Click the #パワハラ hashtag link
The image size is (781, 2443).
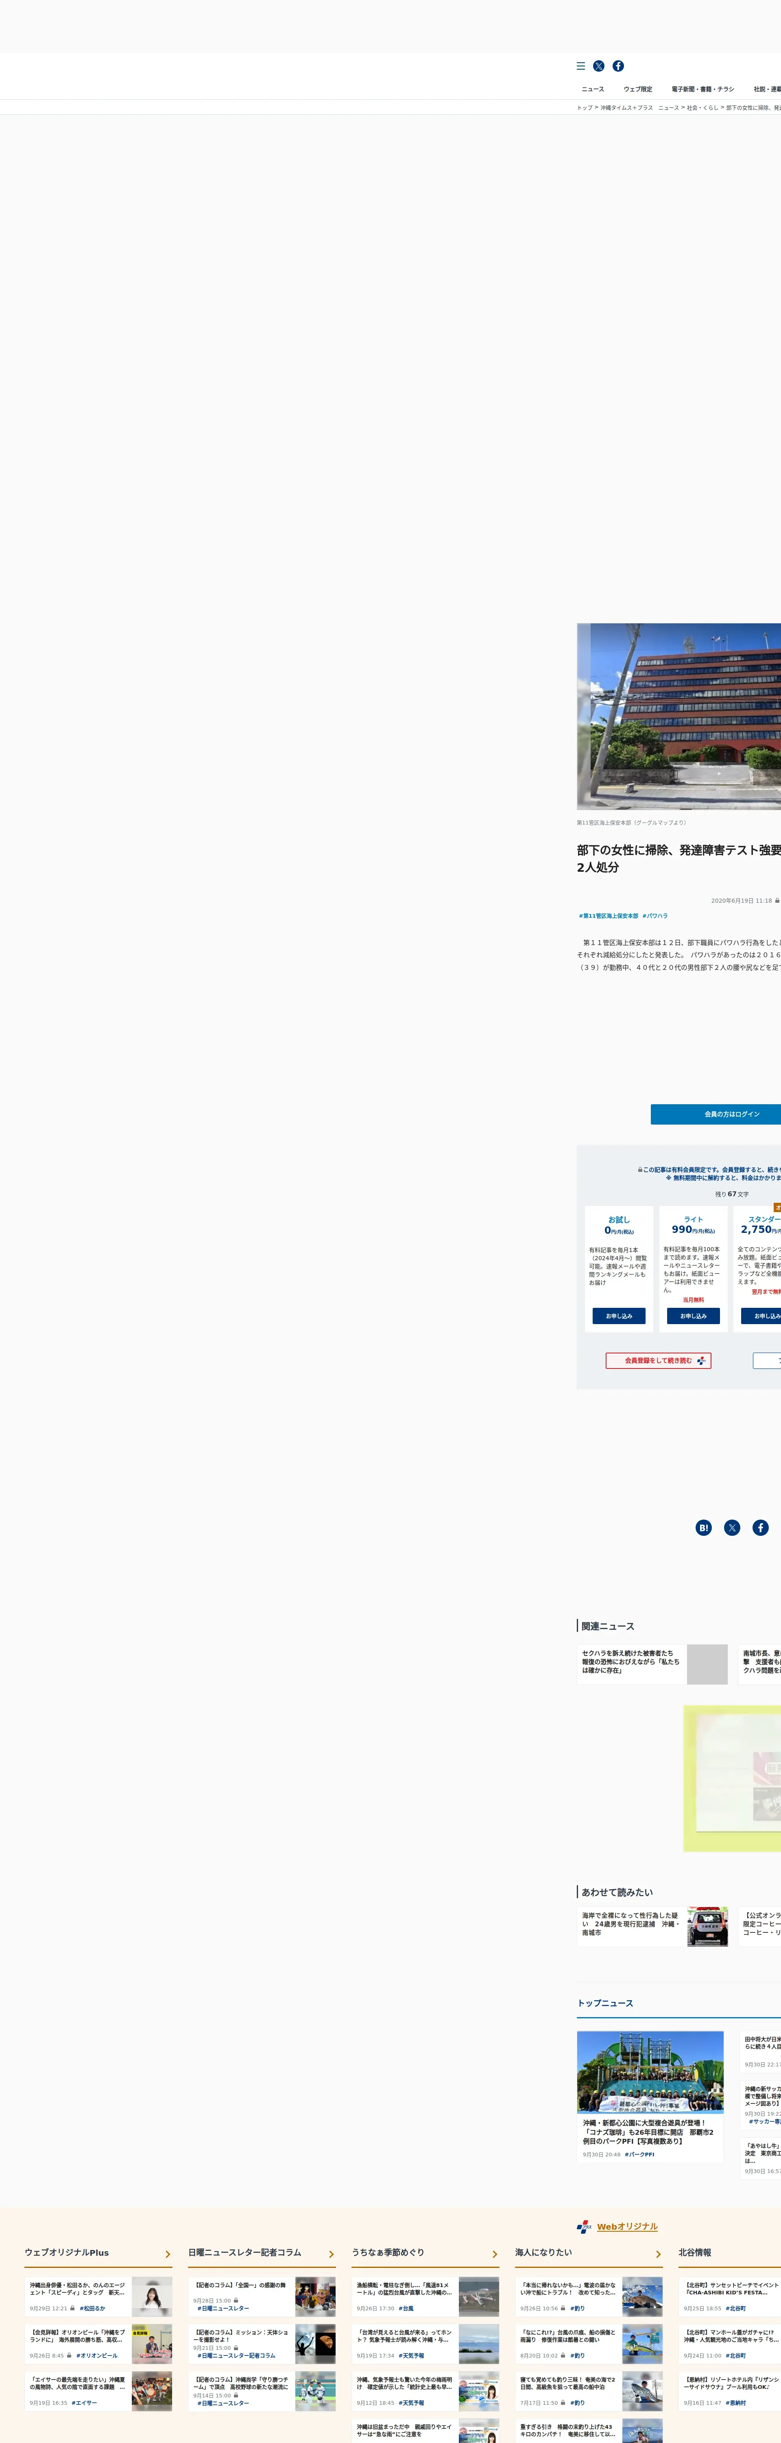(655, 916)
